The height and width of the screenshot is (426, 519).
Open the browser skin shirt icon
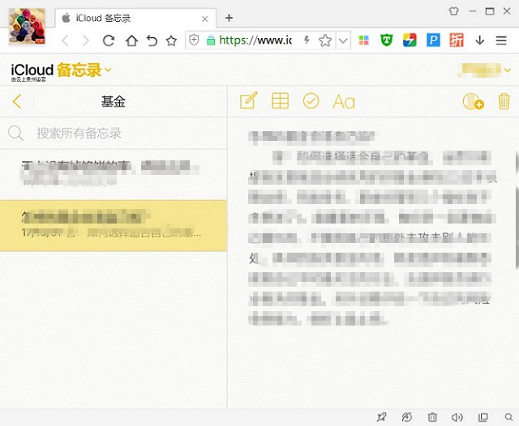tap(454, 11)
